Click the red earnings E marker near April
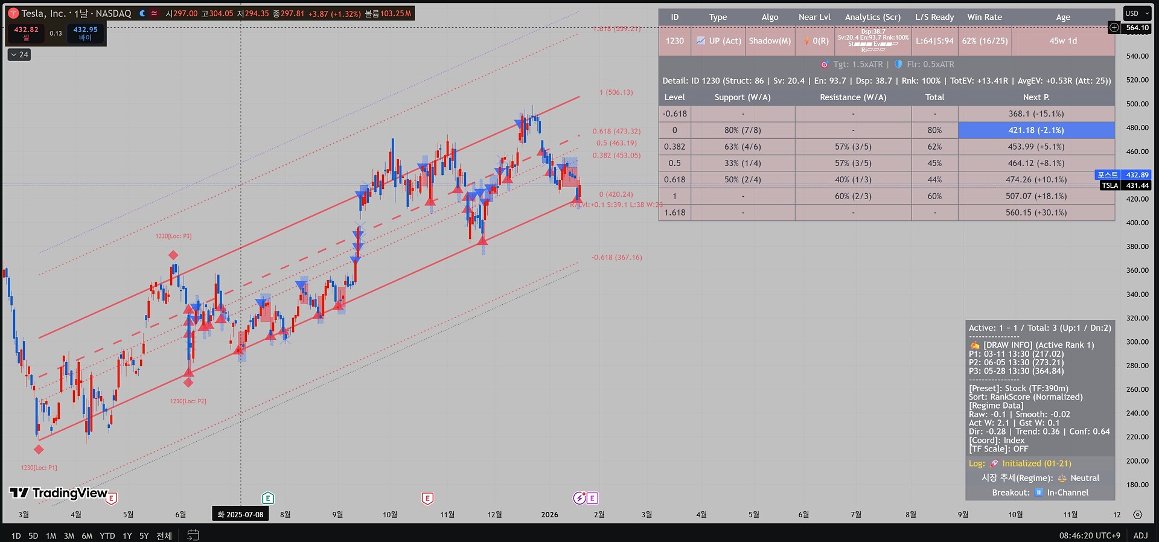The image size is (1159, 542). pos(112,498)
